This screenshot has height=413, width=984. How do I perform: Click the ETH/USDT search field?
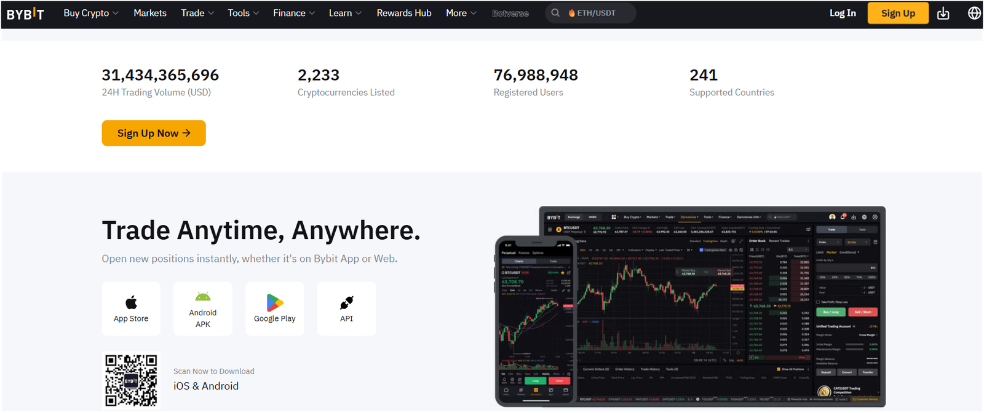[590, 13]
